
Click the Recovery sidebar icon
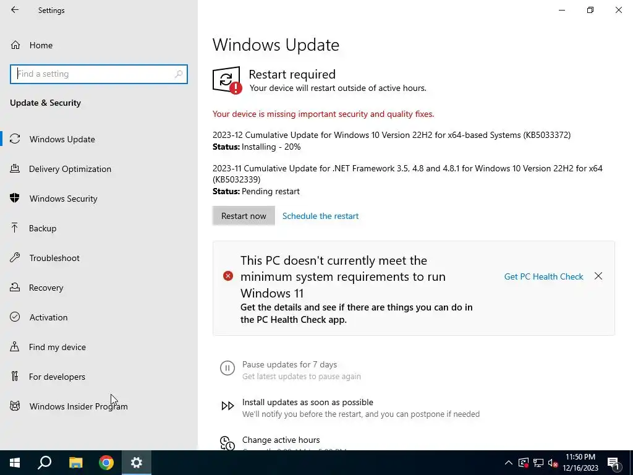(x=15, y=288)
